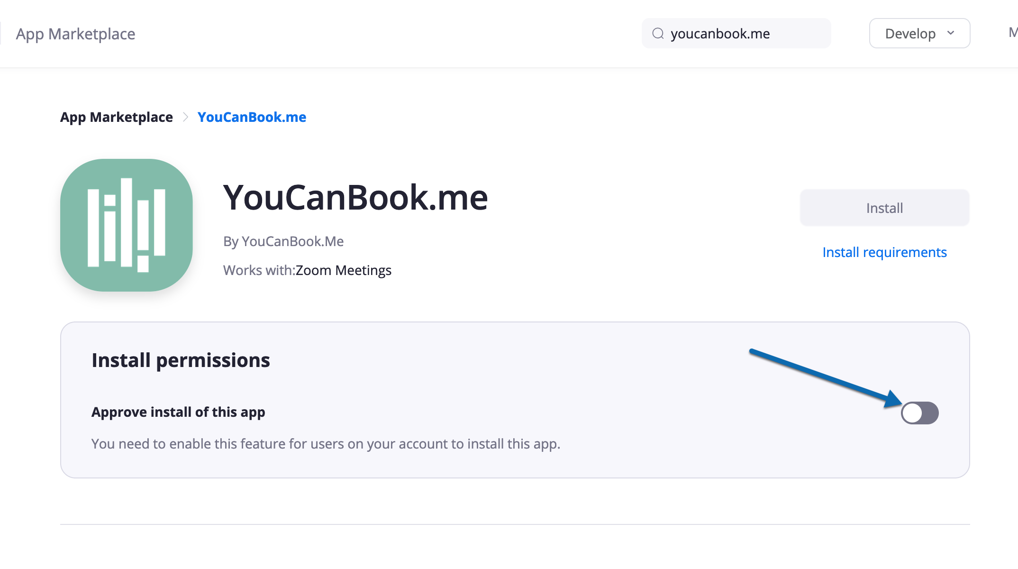Image resolution: width=1018 pixels, height=569 pixels.
Task: Go to App Marketplace breadcrumb link
Action: [117, 117]
